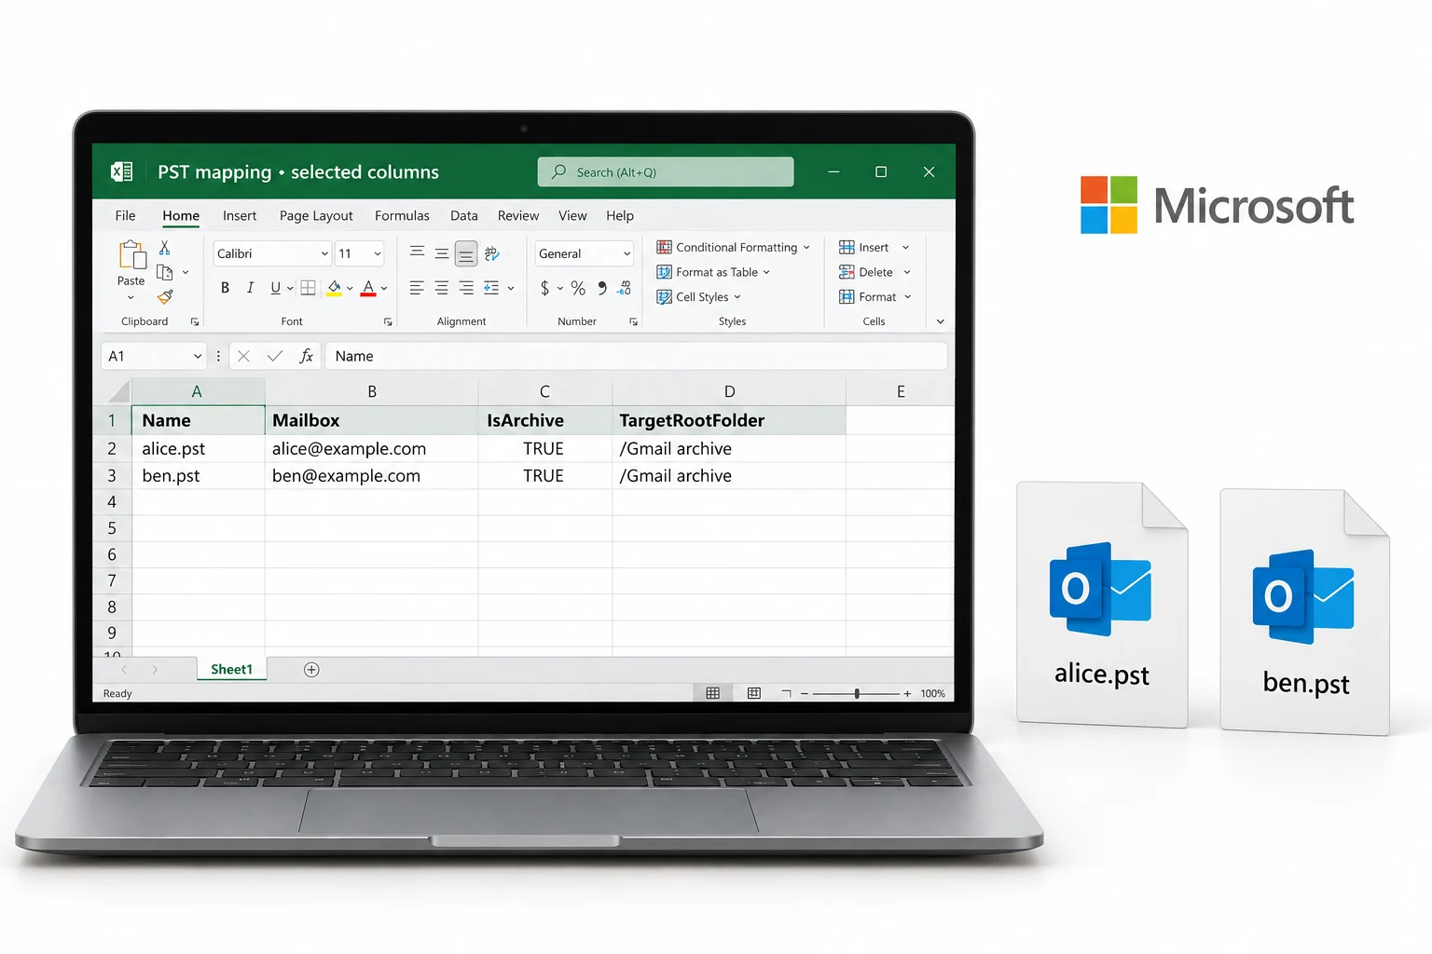This screenshot has width=1432, height=954.
Task: Open the font size 11 dropdown
Action: click(x=359, y=253)
